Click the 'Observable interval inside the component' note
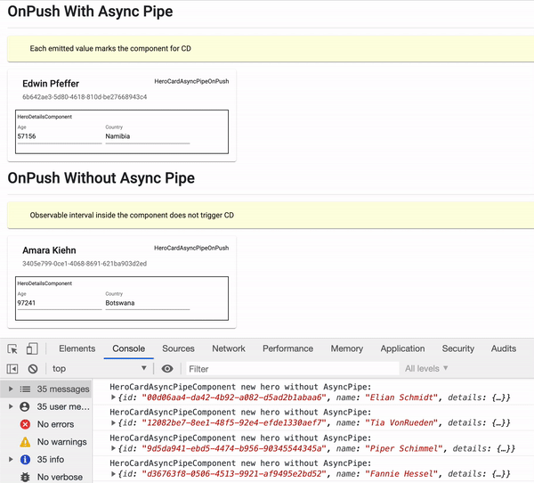The width and height of the screenshot is (534, 483). [x=132, y=216]
